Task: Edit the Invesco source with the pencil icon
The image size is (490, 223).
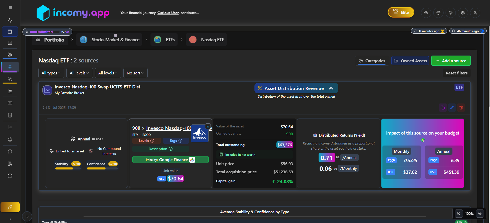Action: (452, 108)
